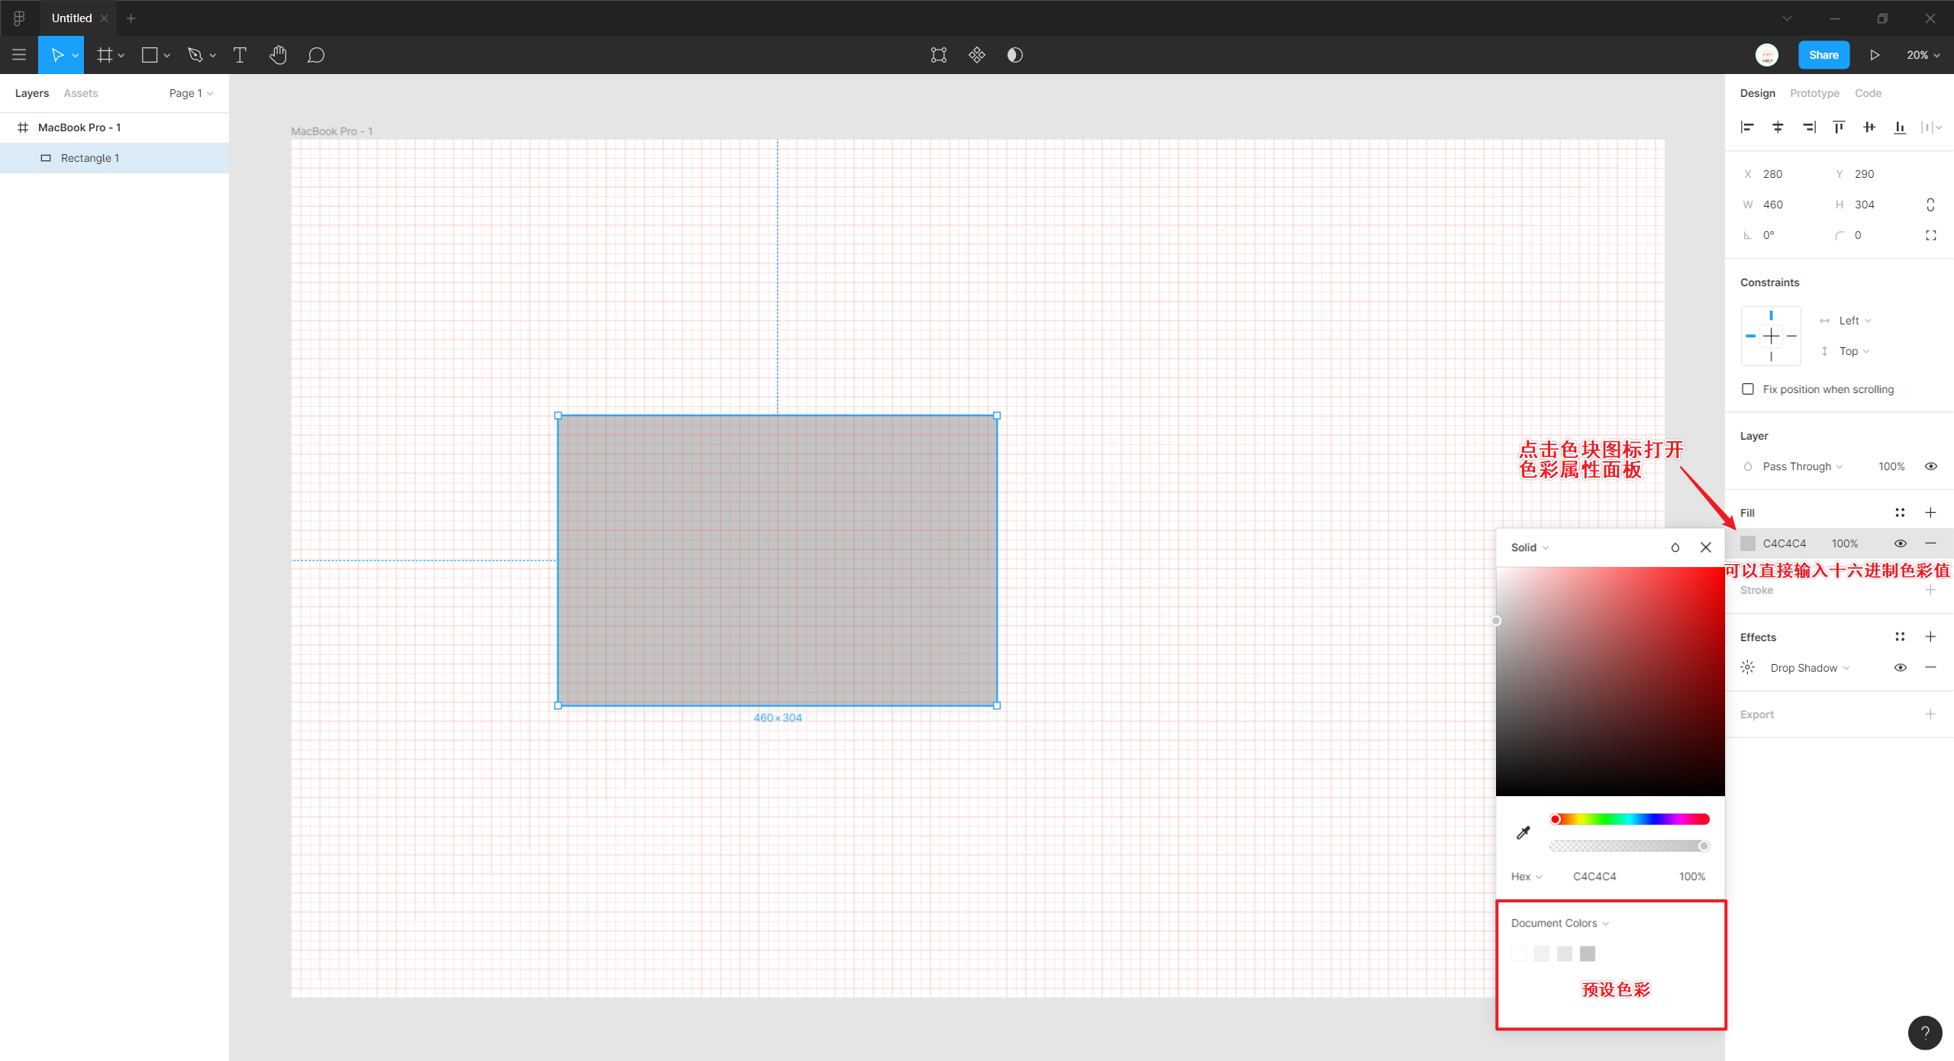Open the Solid fill type dropdown

(1530, 547)
